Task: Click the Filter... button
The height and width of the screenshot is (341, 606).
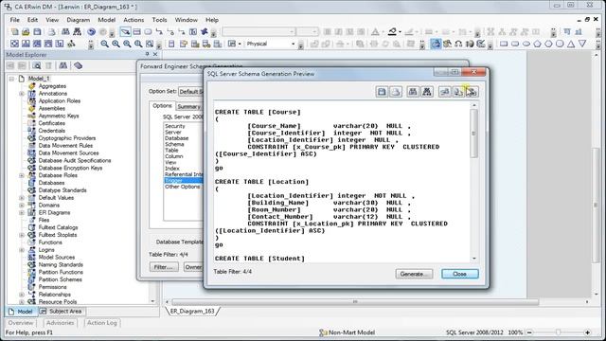Action: (x=164, y=267)
